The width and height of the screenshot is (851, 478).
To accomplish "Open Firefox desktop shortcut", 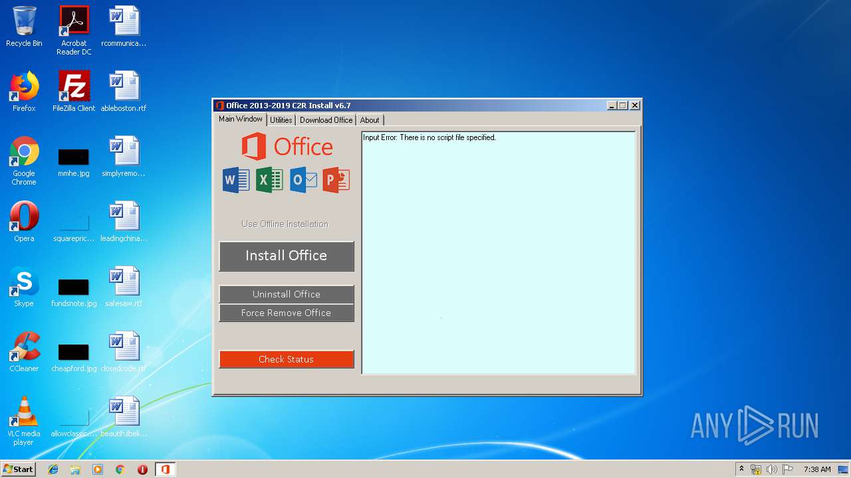I will (x=24, y=92).
